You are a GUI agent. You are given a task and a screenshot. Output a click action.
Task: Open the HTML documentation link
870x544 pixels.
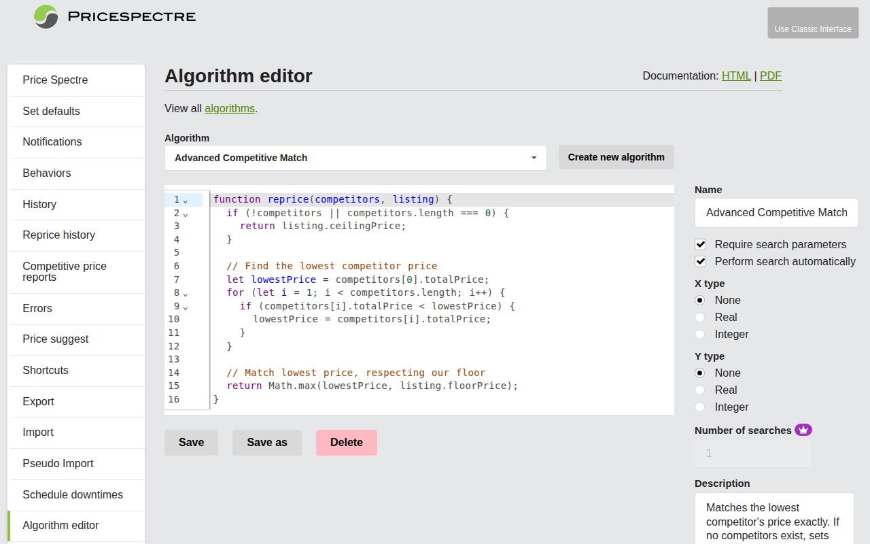736,75
